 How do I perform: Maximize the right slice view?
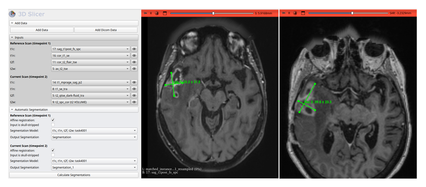pyautogui.click(x=303, y=13)
